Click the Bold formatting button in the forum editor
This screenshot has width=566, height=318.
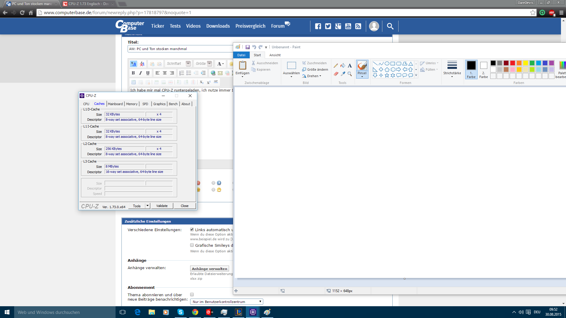(133, 73)
